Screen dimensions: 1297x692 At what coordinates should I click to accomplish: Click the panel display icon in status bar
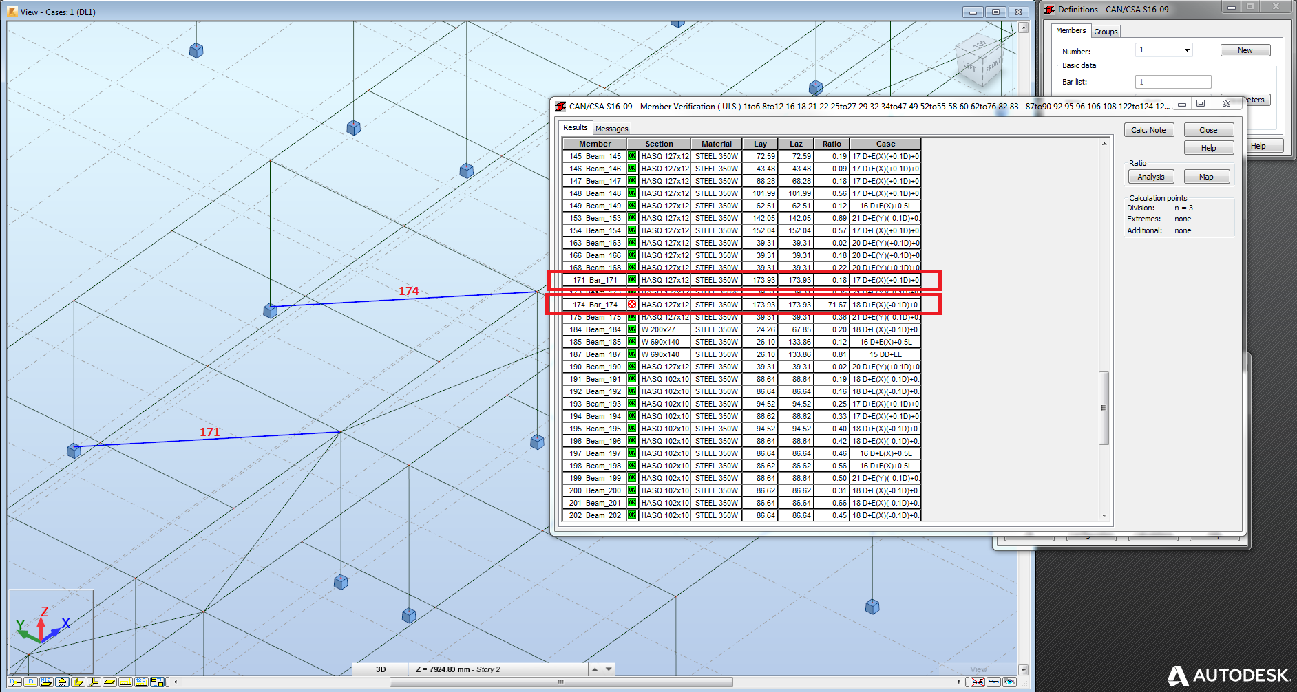coord(108,683)
